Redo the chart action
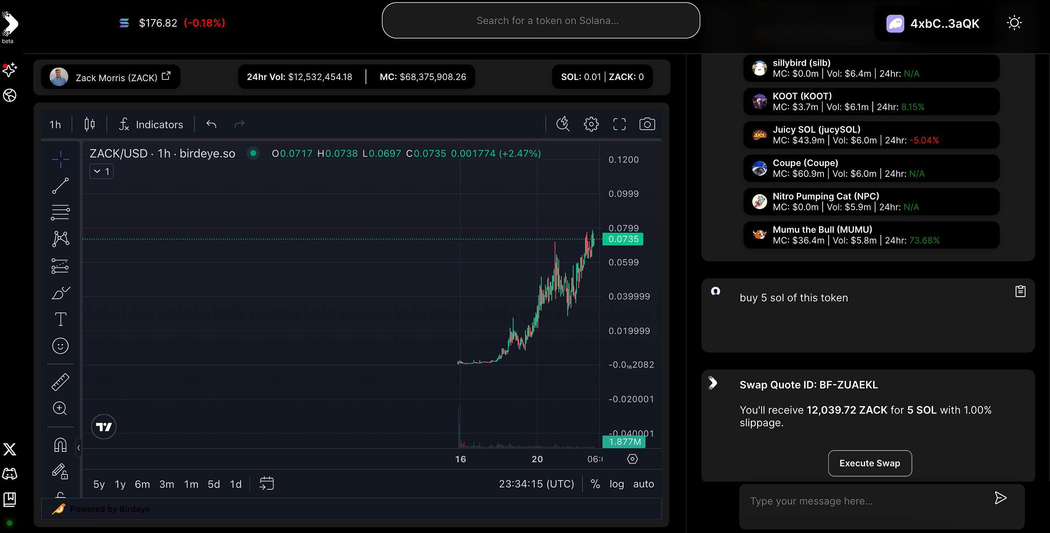Viewport: 1050px width, 533px height. [x=239, y=124]
